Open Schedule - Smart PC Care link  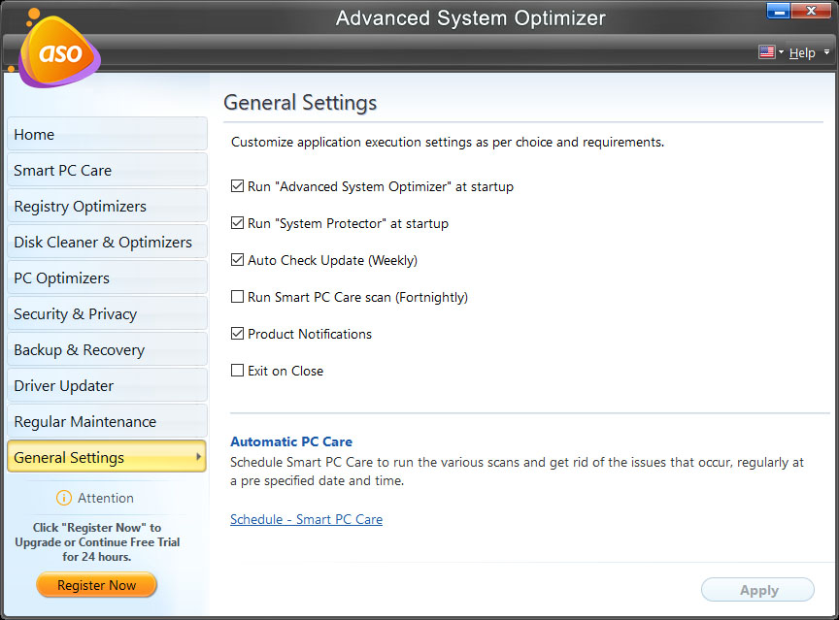tap(306, 519)
